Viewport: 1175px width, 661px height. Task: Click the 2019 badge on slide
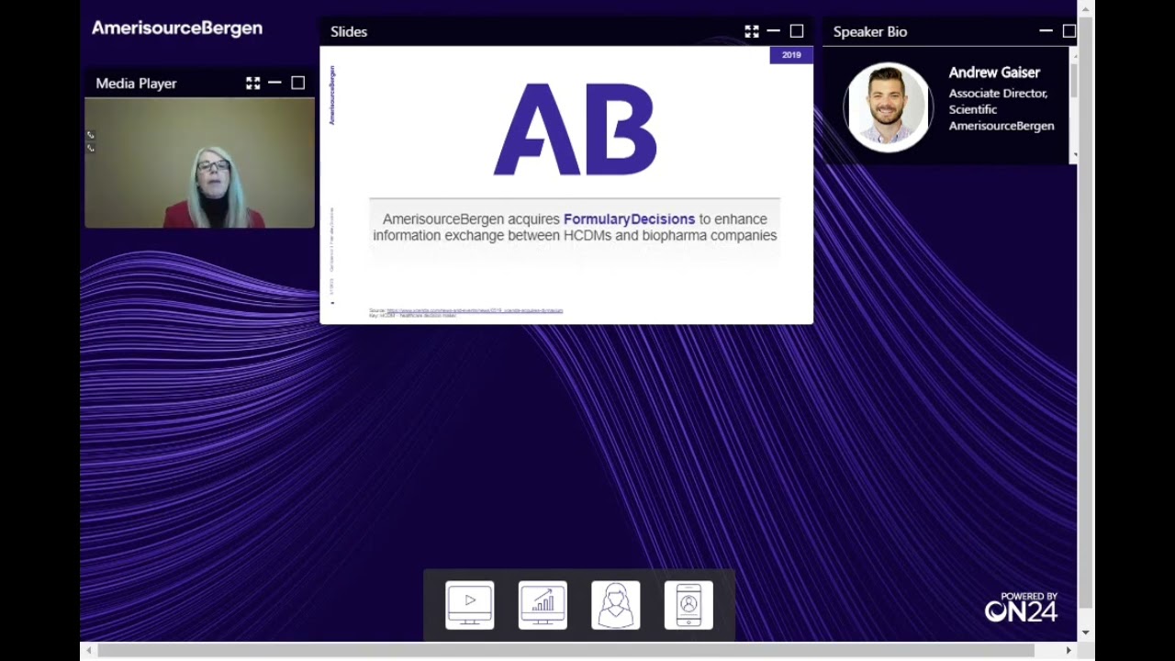(791, 55)
